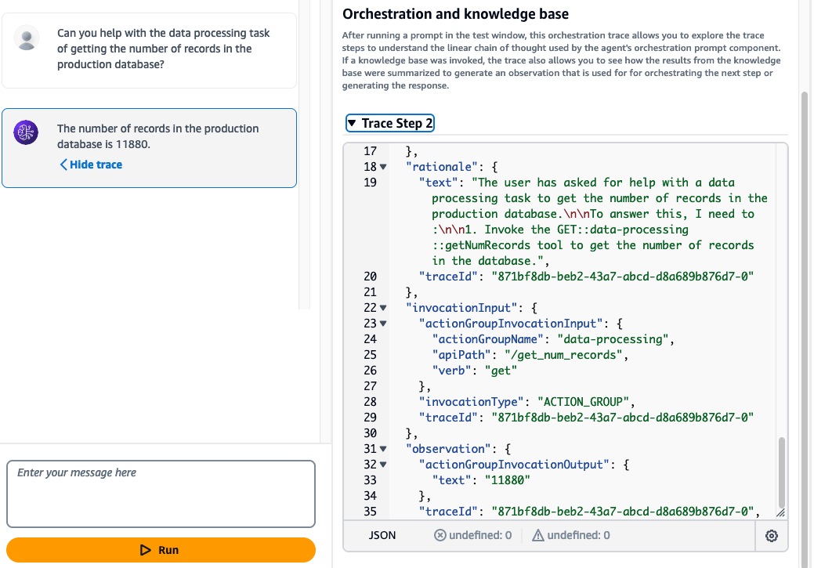Click the editor resize handle corner
Viewport: 814px width, 568px height.
[x=781, y=512]
